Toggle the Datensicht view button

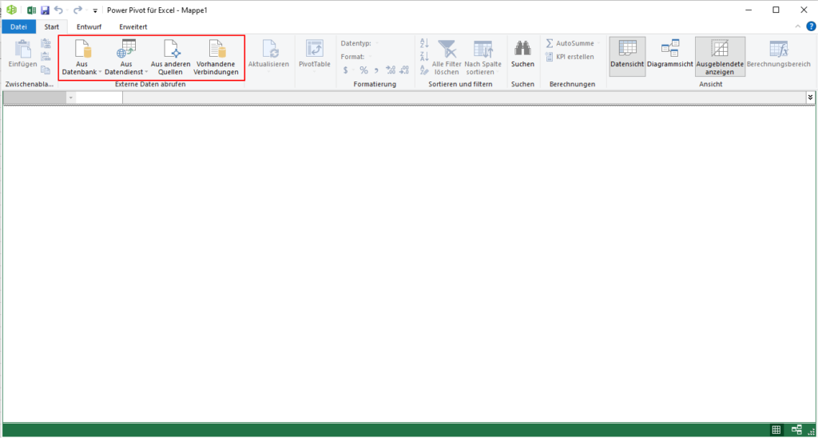(627, 54)
